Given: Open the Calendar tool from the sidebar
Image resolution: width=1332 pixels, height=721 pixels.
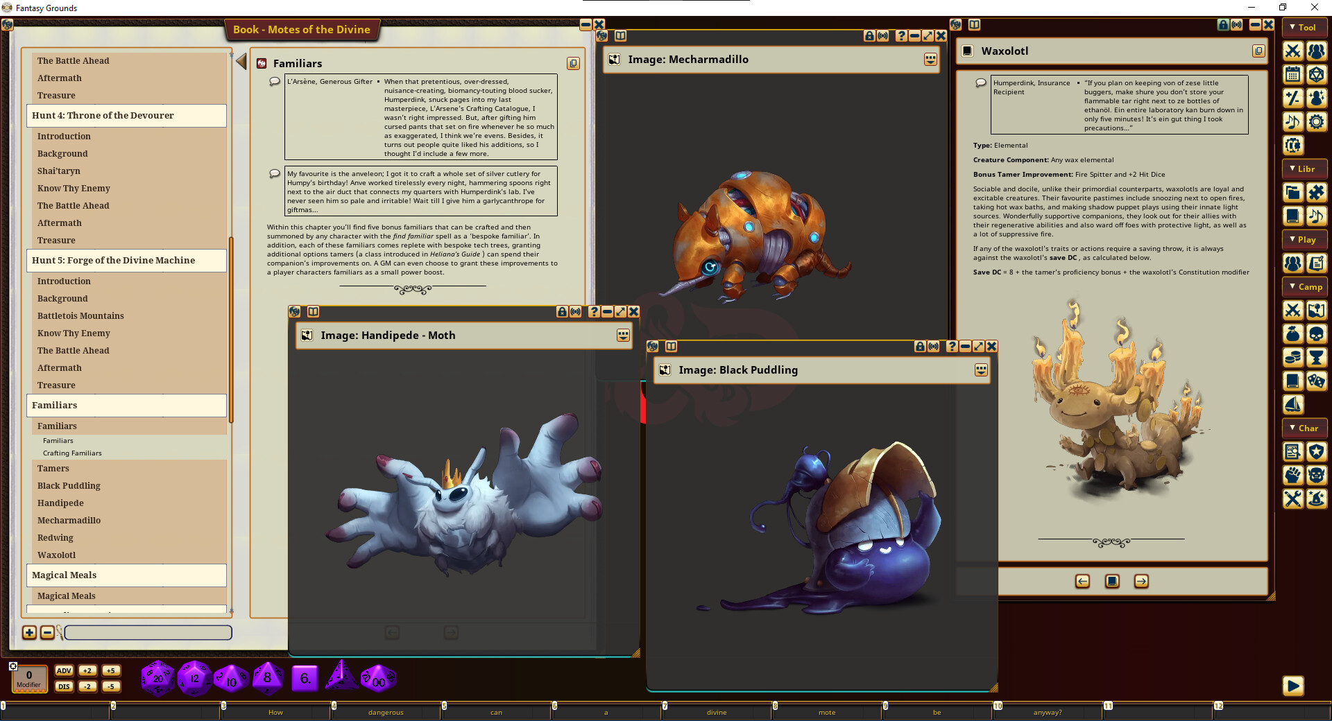Looking at the screenshot, I should coord(1292,74).
